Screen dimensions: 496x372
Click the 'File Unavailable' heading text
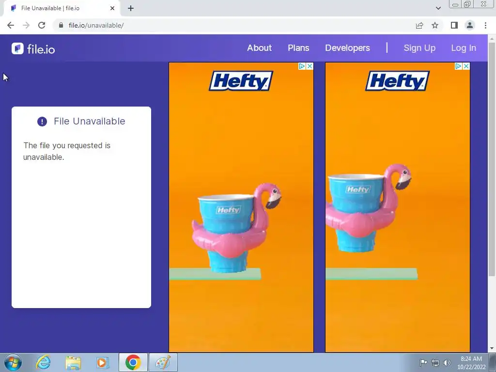[90, 121]
